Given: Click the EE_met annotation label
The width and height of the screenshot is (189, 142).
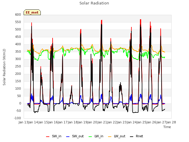Looking at the screenshot, I should point(32,12).
